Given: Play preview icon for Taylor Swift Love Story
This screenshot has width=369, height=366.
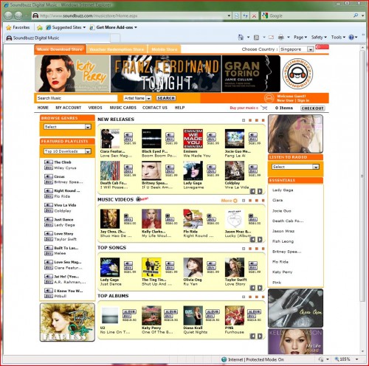Looking at the screenshot, I should coord(253,263).
